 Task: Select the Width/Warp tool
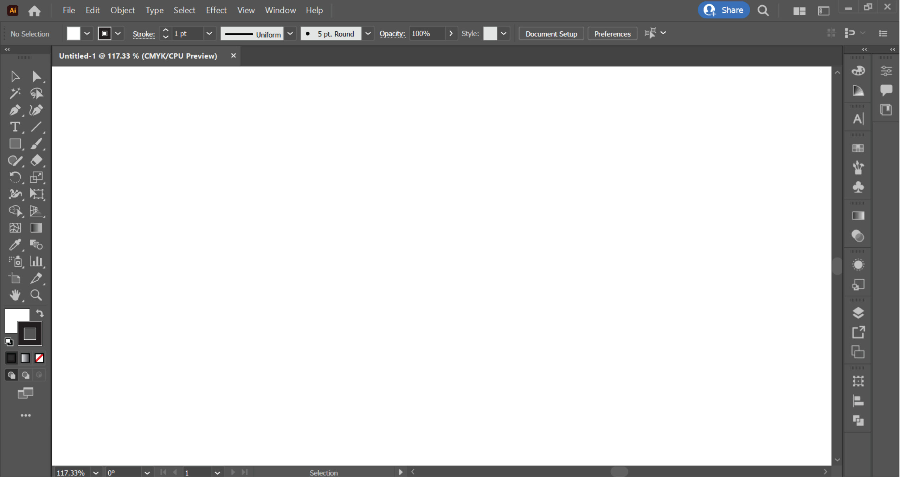click(15, 194)
